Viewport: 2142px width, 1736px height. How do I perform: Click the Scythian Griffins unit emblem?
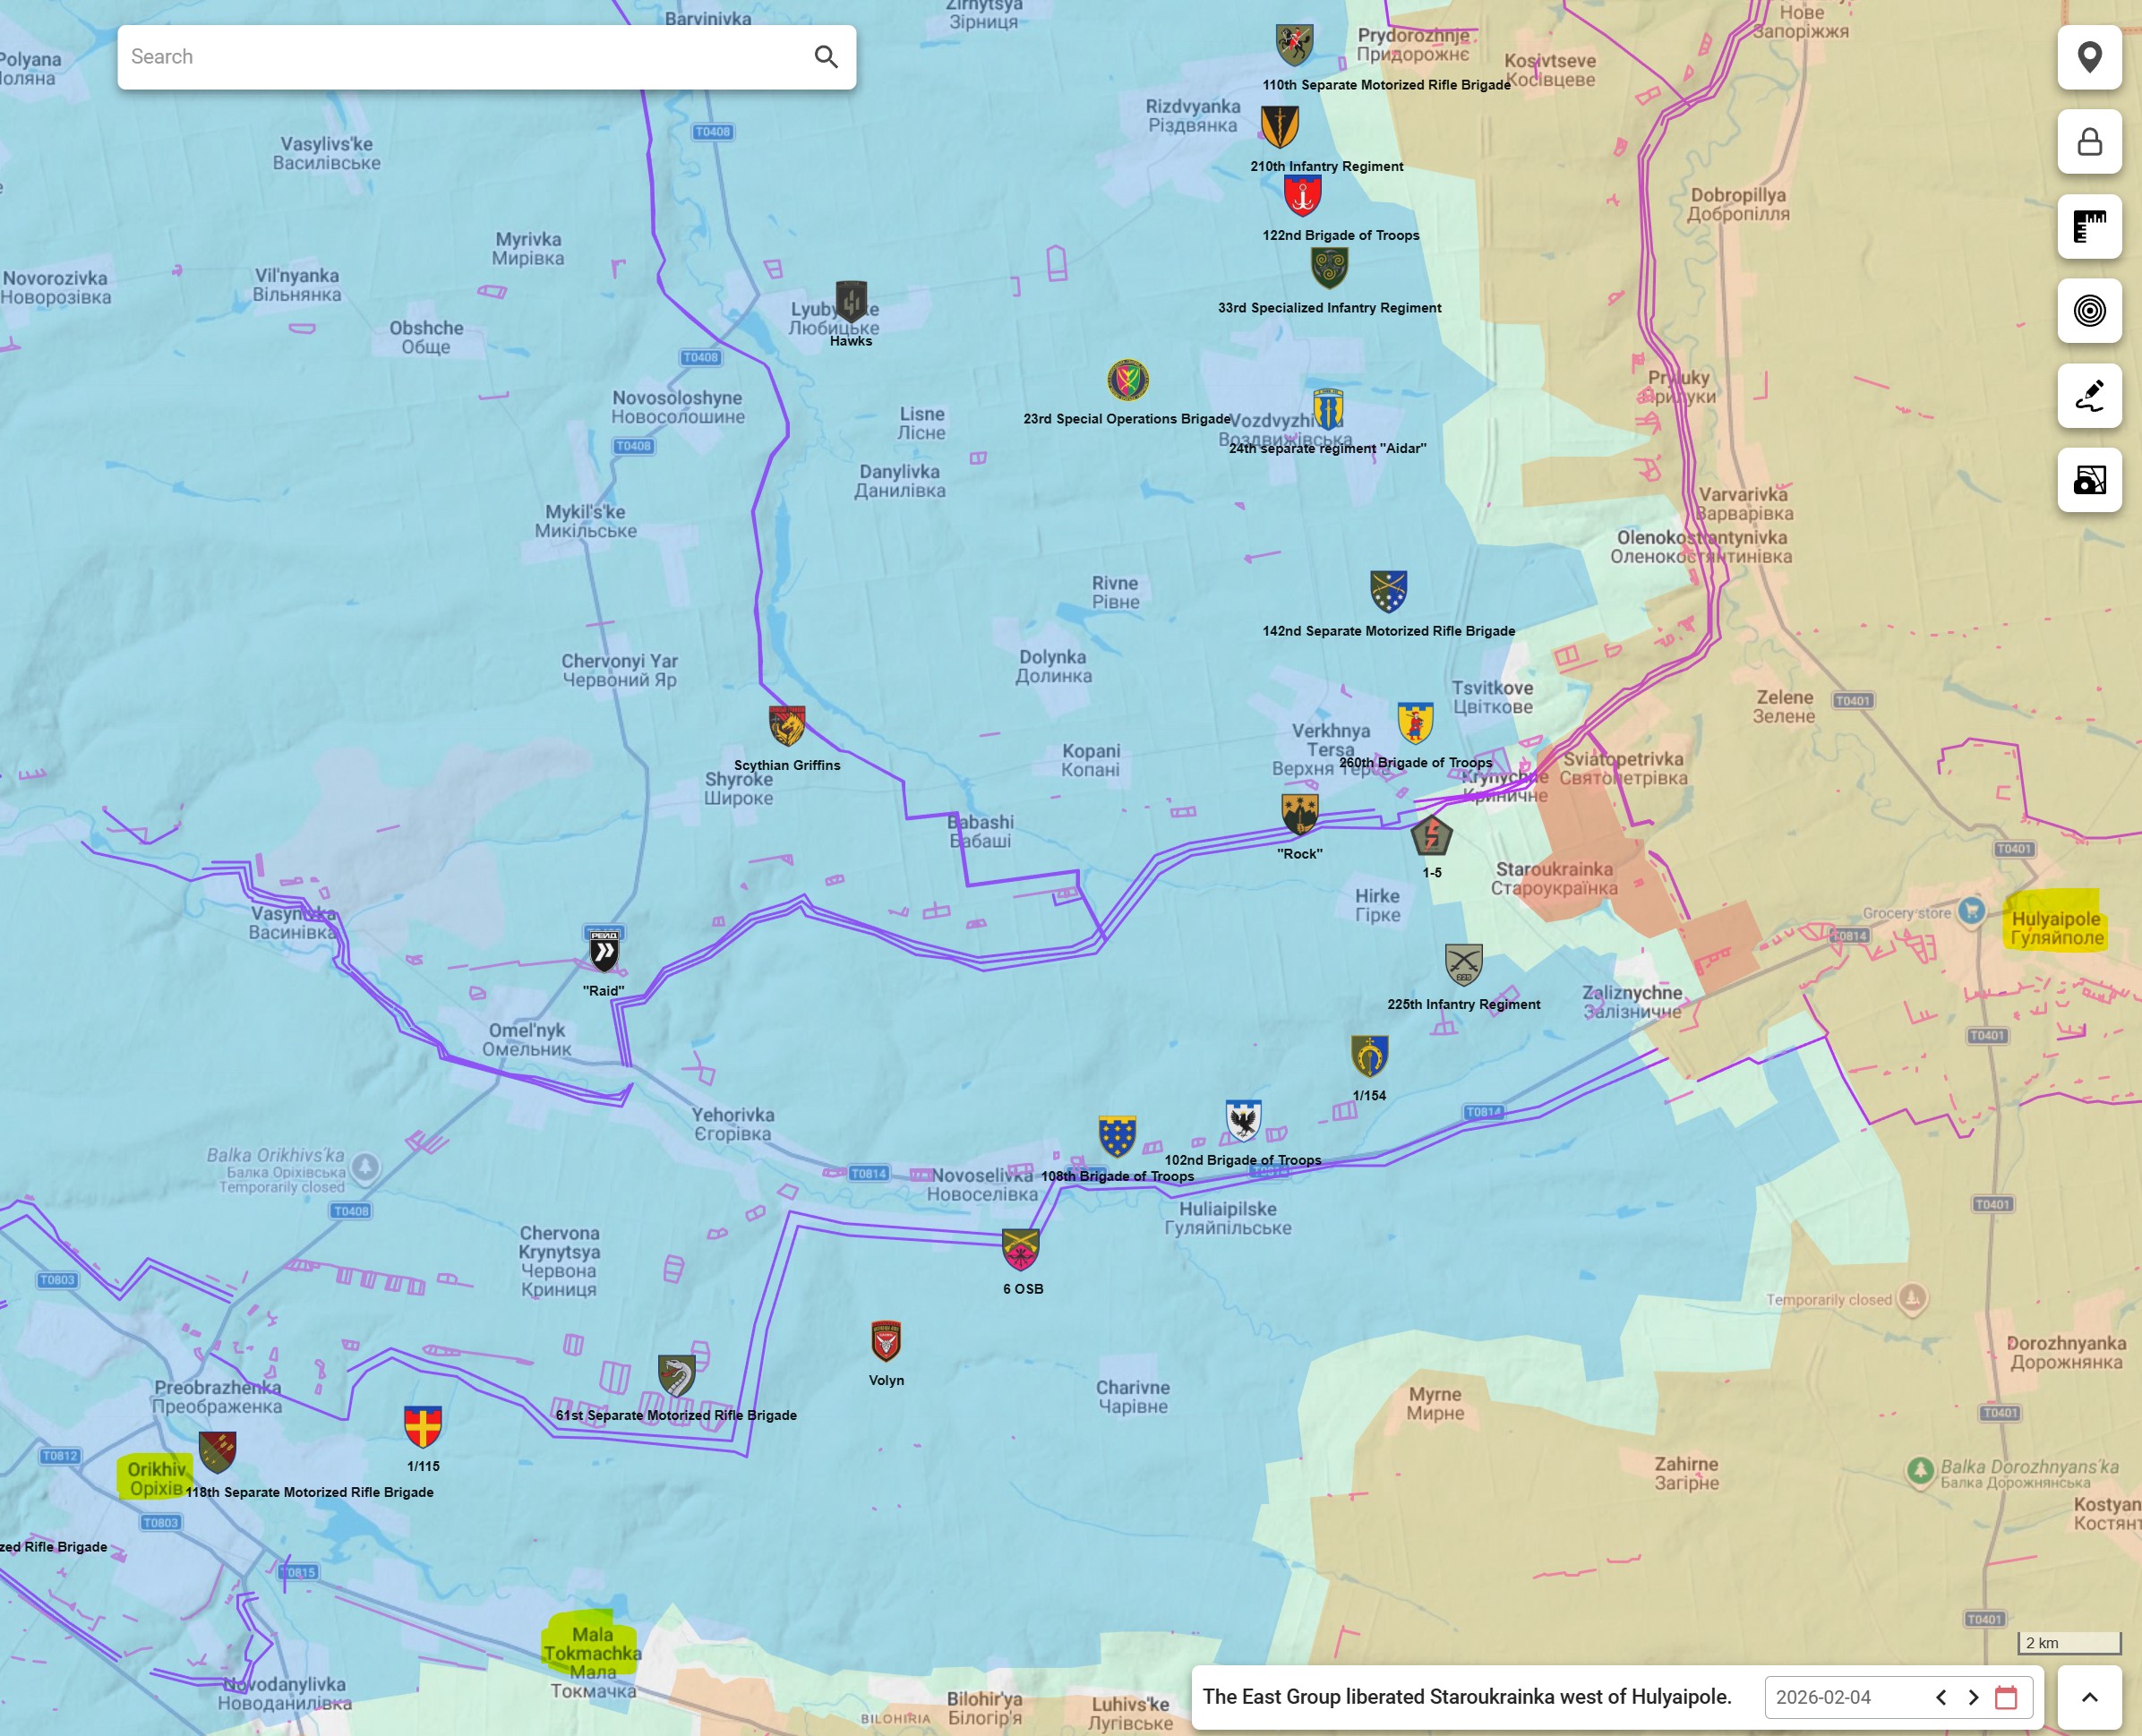click(787, 726)
